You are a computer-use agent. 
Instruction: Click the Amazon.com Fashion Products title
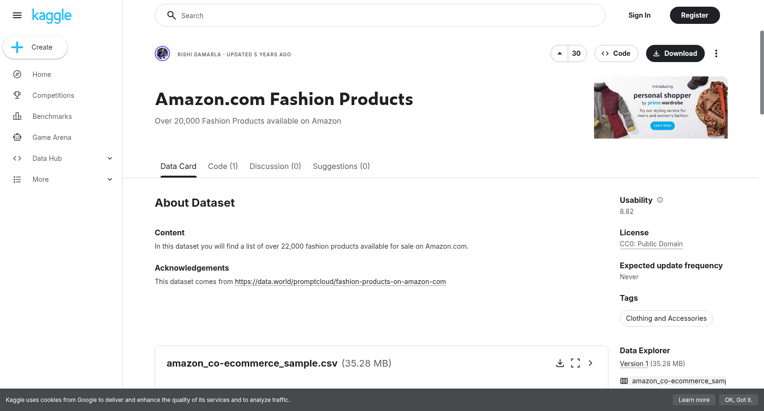point(284,99)
